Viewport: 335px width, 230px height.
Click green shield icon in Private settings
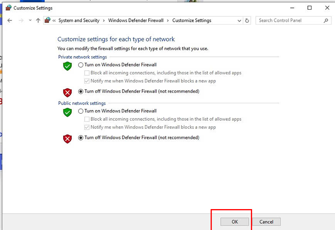click(67, 66)
